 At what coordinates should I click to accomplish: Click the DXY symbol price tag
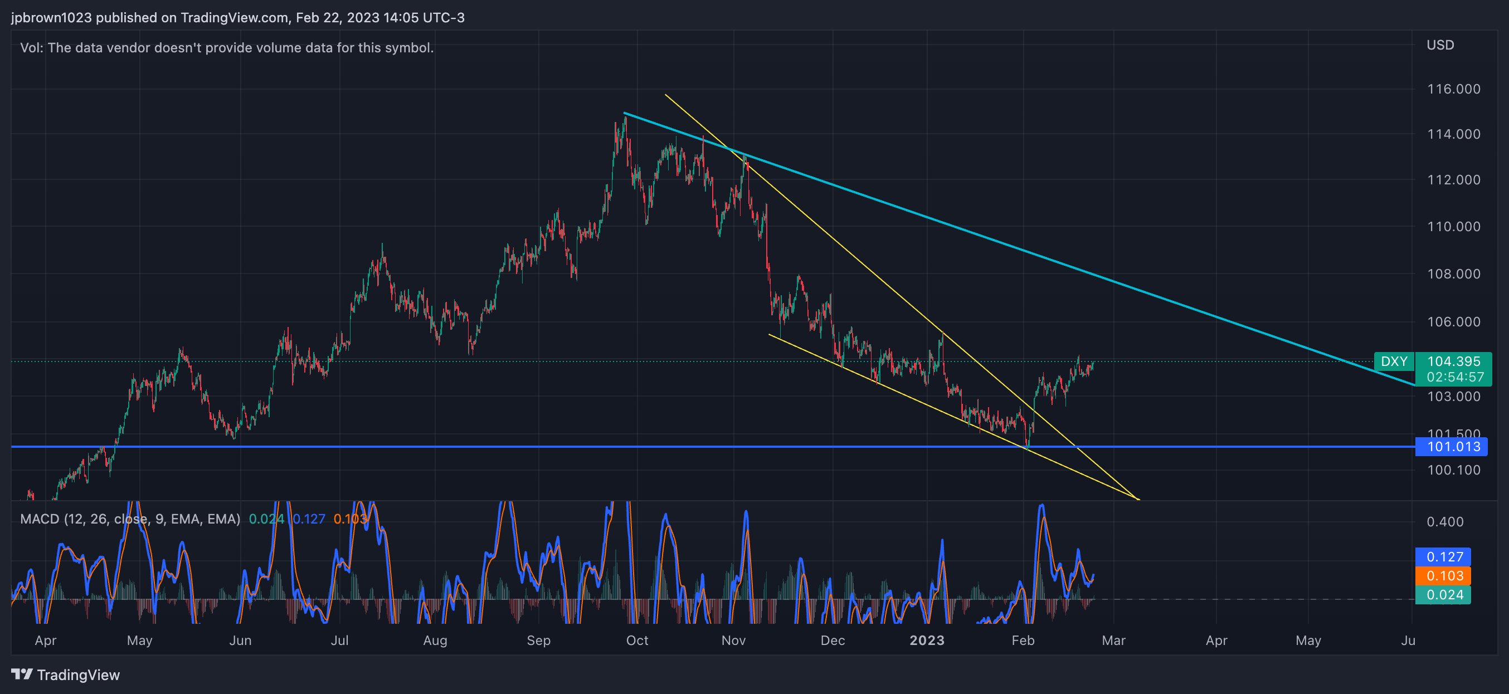(1394, 361)
